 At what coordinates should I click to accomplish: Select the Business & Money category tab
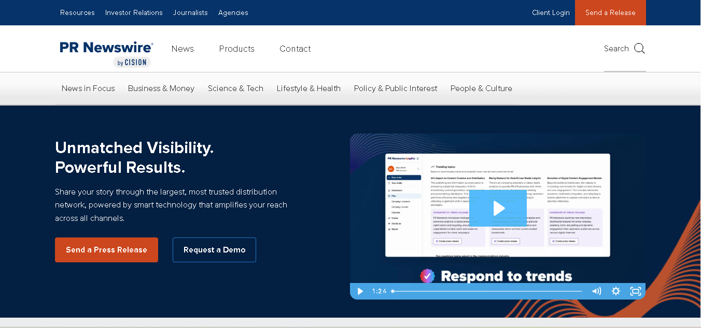coord(161,88)
